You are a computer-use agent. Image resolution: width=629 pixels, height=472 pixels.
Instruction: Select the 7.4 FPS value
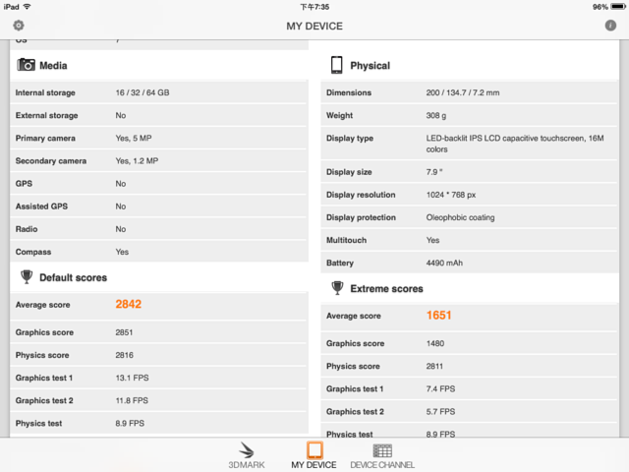(x=440, y=389)
